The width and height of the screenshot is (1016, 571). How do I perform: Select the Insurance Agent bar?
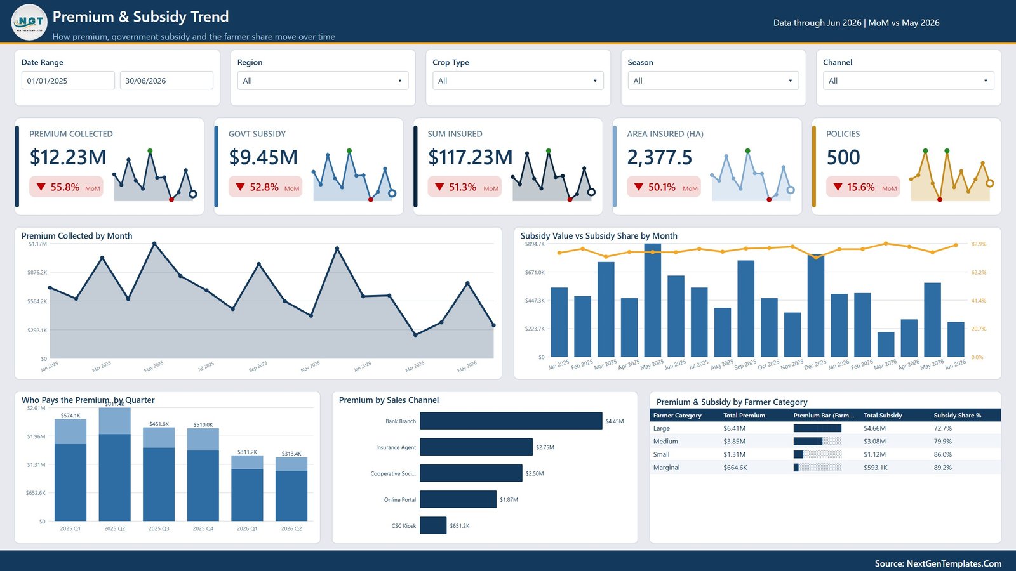tap(476, 447)
